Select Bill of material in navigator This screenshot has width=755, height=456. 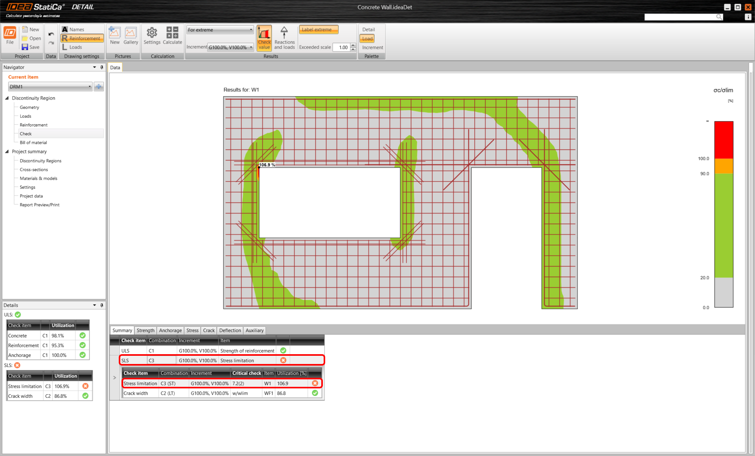(x=33, y=143)
